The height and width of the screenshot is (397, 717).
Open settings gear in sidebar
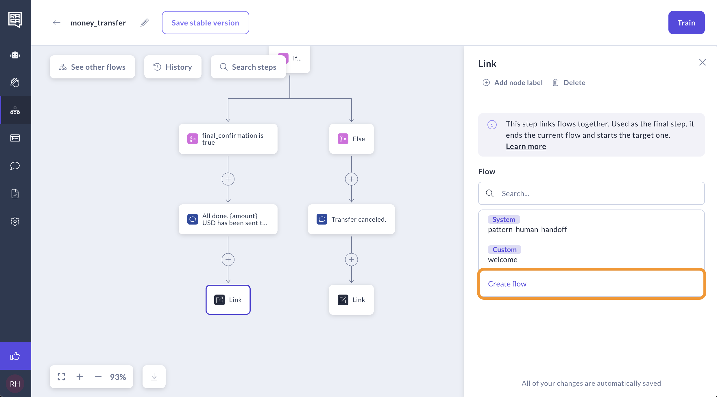(x=15, y=221)
